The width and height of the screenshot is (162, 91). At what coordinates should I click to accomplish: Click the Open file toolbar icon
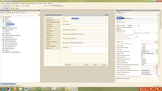point(4,6)
